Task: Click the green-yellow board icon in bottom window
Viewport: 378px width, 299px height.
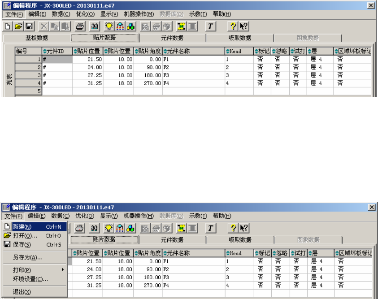Action: (181, 228)
